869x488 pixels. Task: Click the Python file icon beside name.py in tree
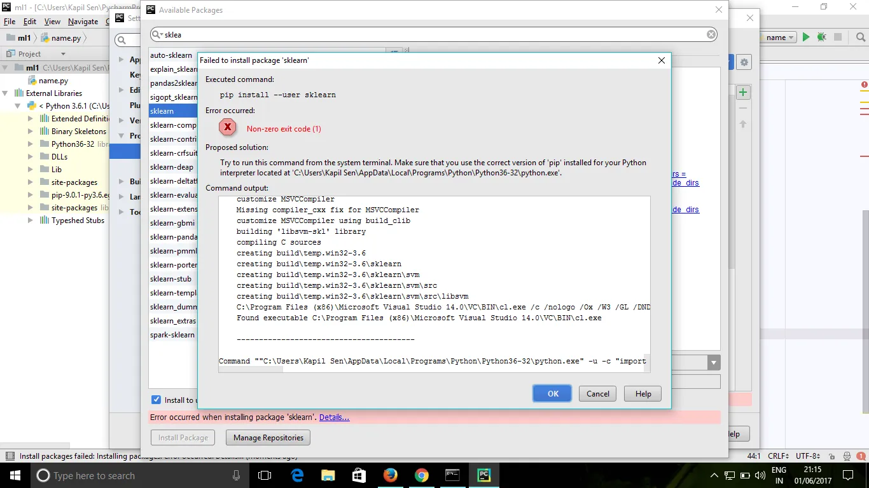pos(32,81)
